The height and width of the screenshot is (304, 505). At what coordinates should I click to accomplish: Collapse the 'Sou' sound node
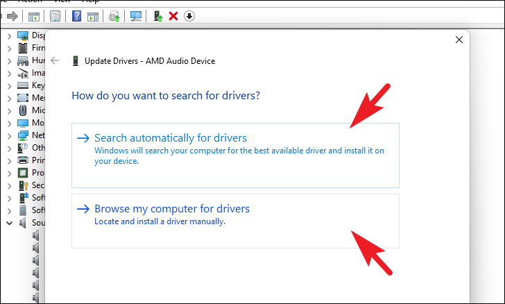[9, 223]
